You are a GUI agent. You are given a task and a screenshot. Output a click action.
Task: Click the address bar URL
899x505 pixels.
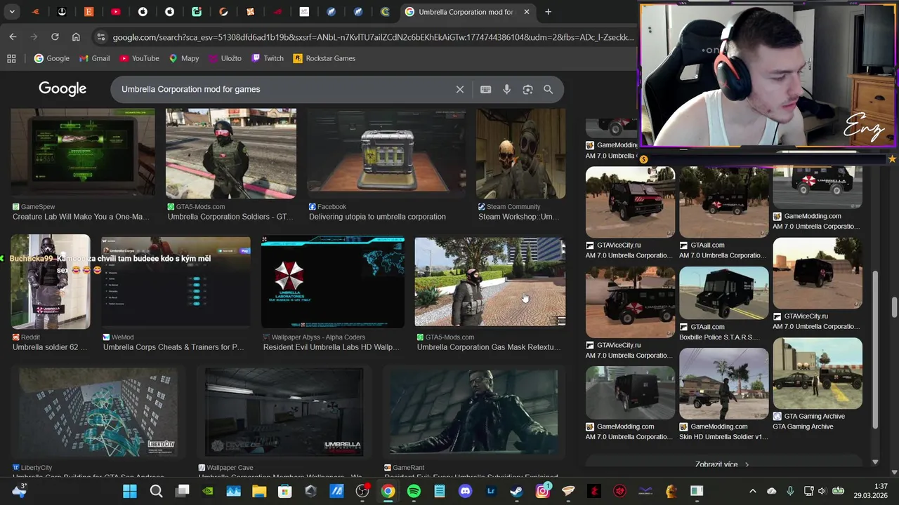(372, 37)
